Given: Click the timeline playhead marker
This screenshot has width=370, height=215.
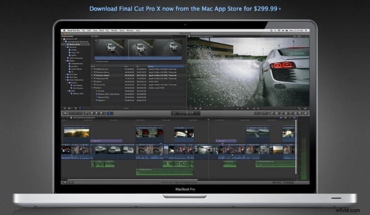Looking at the screenshot, I should [x=208, y=120].
